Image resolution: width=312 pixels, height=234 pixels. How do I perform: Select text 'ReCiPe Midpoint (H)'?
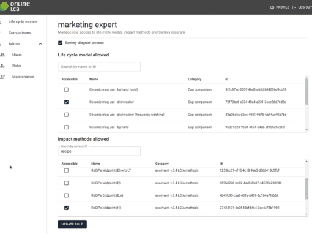pyautogui.click(x=106, y=208)
